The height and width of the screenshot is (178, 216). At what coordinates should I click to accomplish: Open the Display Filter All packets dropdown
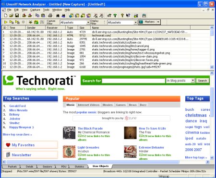[135, 23]
